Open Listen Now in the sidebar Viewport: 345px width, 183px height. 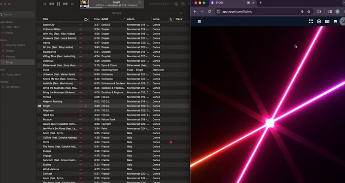tap(12, 27)
